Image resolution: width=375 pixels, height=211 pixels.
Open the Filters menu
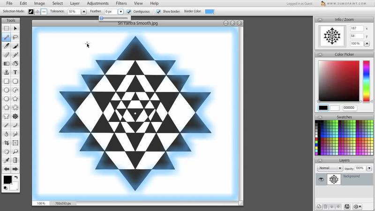[121, 3]
